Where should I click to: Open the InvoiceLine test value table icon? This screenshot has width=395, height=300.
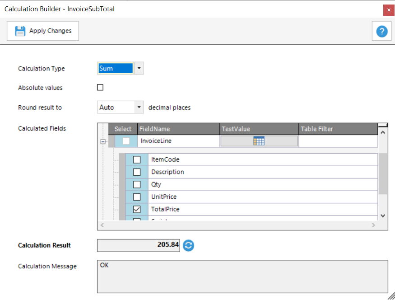[x=259, y=141]
